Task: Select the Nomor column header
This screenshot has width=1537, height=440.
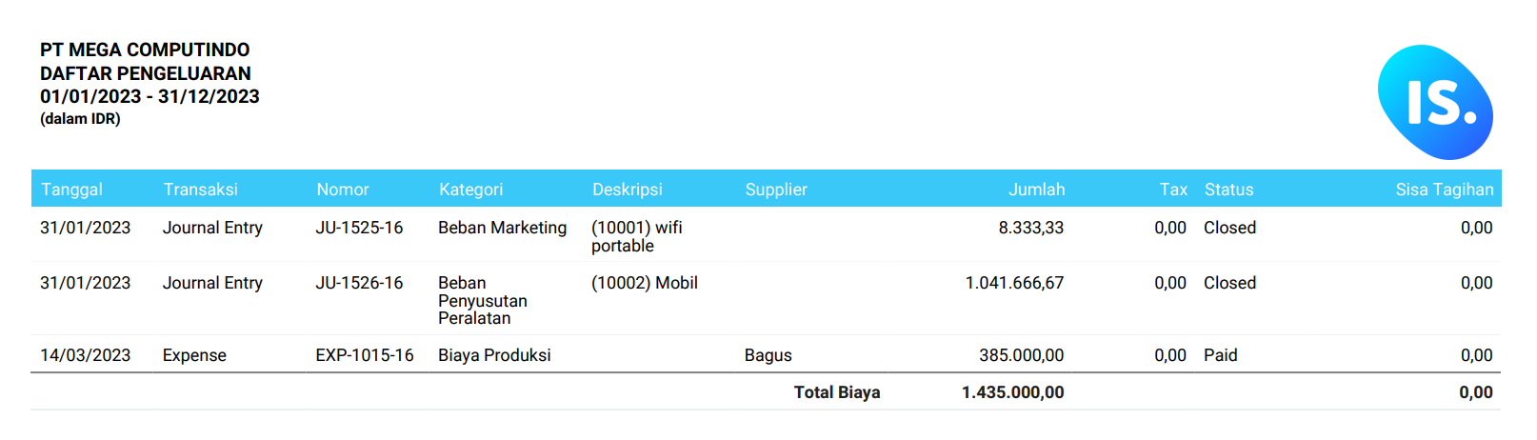Action: [x=342, y=190]
